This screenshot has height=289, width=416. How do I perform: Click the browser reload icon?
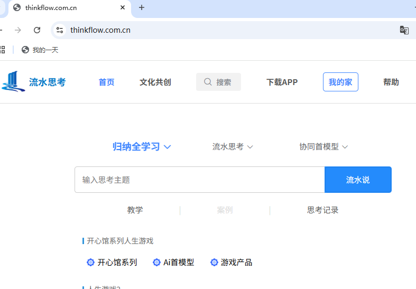click(37, 30)
